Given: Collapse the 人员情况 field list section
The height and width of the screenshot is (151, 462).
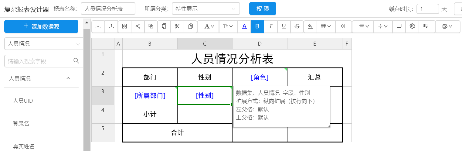Looking at the screenshot, I should [x=68, y=78].
